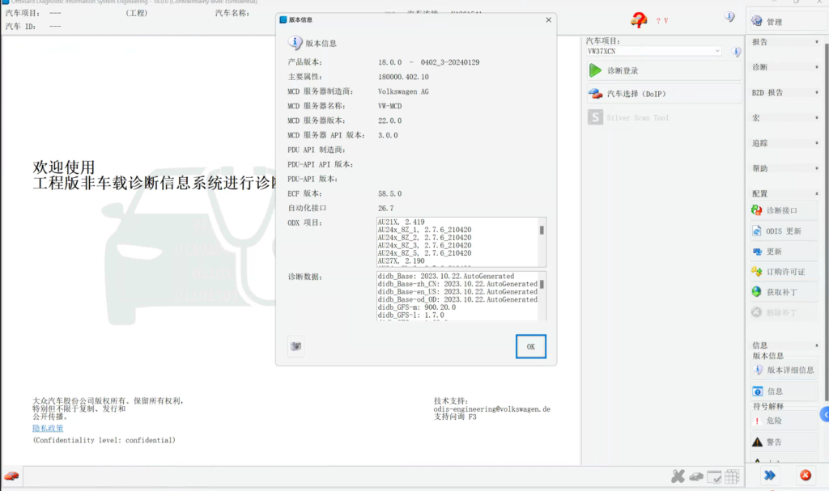Click the blue double-arrow forward button
The width and height of the screenshot is (829, 491).
pyautogui.click(x=770, y=476)
